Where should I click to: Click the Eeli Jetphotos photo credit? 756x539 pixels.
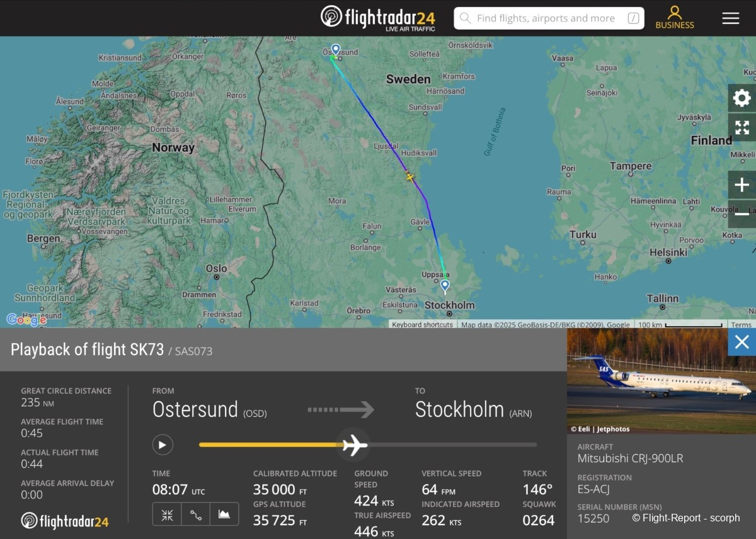(600, 429)
